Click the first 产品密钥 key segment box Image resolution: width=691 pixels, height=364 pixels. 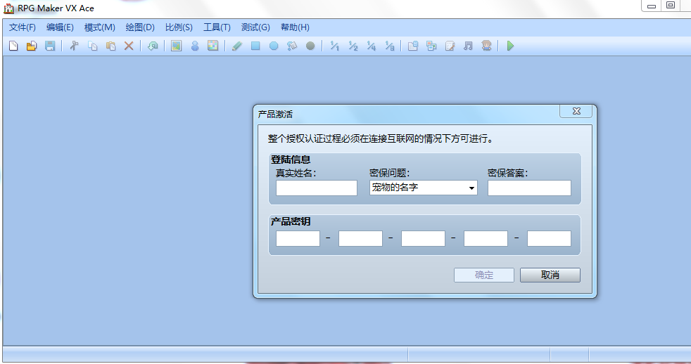click(298, 238)
